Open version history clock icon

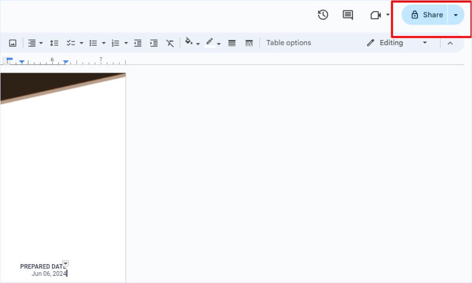point(323,15)
